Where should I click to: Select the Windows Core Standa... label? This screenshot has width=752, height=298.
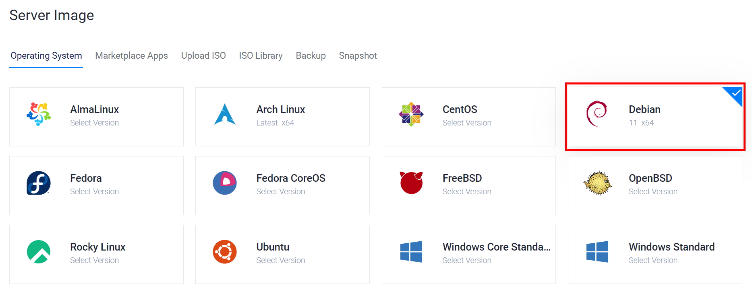point(496,247)
